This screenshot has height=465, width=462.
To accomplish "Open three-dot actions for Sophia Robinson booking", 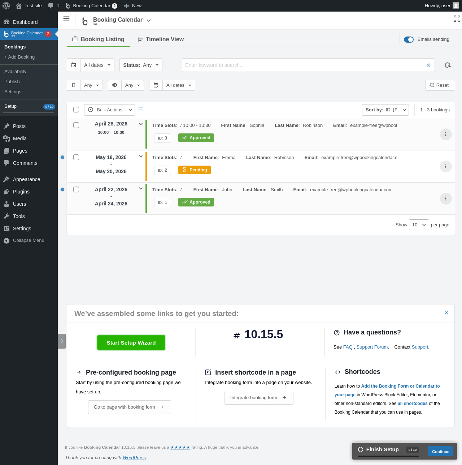I will pyautogui.click(x=446, y=134).
